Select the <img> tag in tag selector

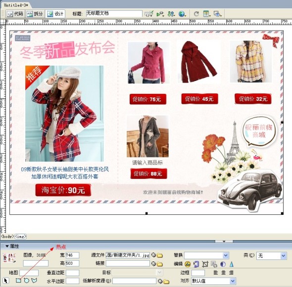(x=20, y=237)
